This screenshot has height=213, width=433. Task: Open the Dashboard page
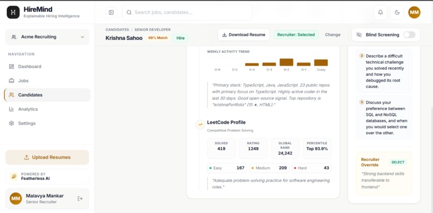47,67
